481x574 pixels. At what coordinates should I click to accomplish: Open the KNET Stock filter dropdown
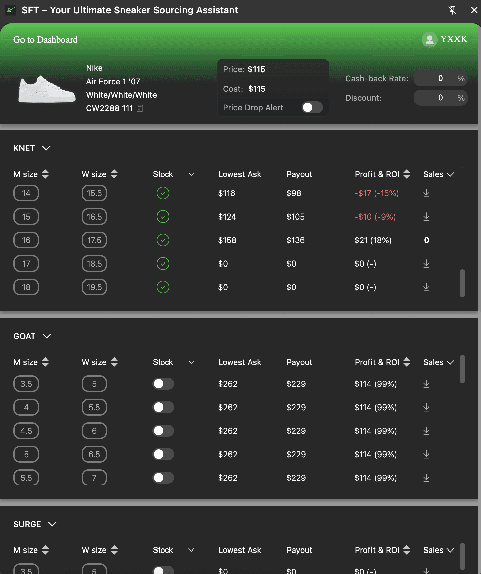tap(191, 174)
